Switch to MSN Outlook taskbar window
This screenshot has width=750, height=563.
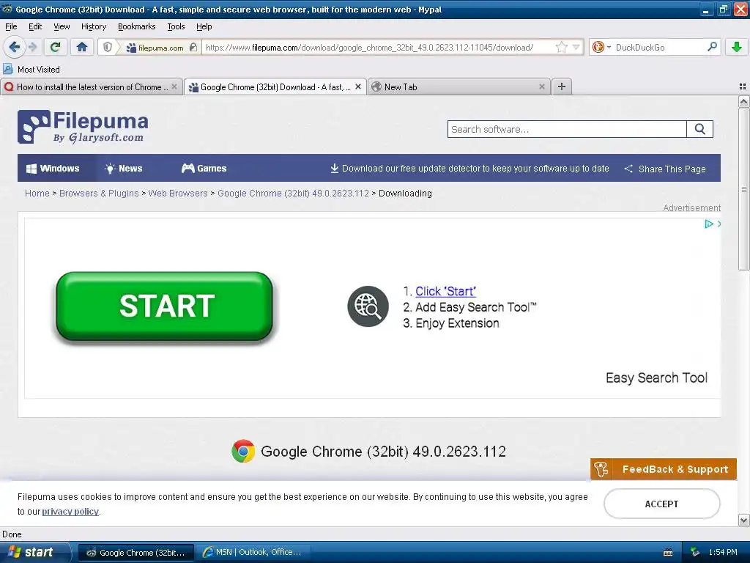click(x=253, y=553)
